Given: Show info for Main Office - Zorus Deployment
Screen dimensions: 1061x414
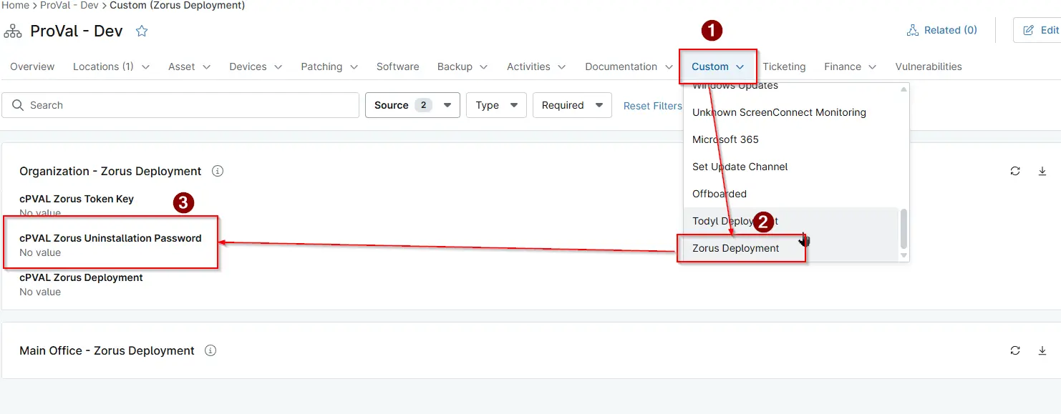Looking at the screenshot, I should pos(210,350).
